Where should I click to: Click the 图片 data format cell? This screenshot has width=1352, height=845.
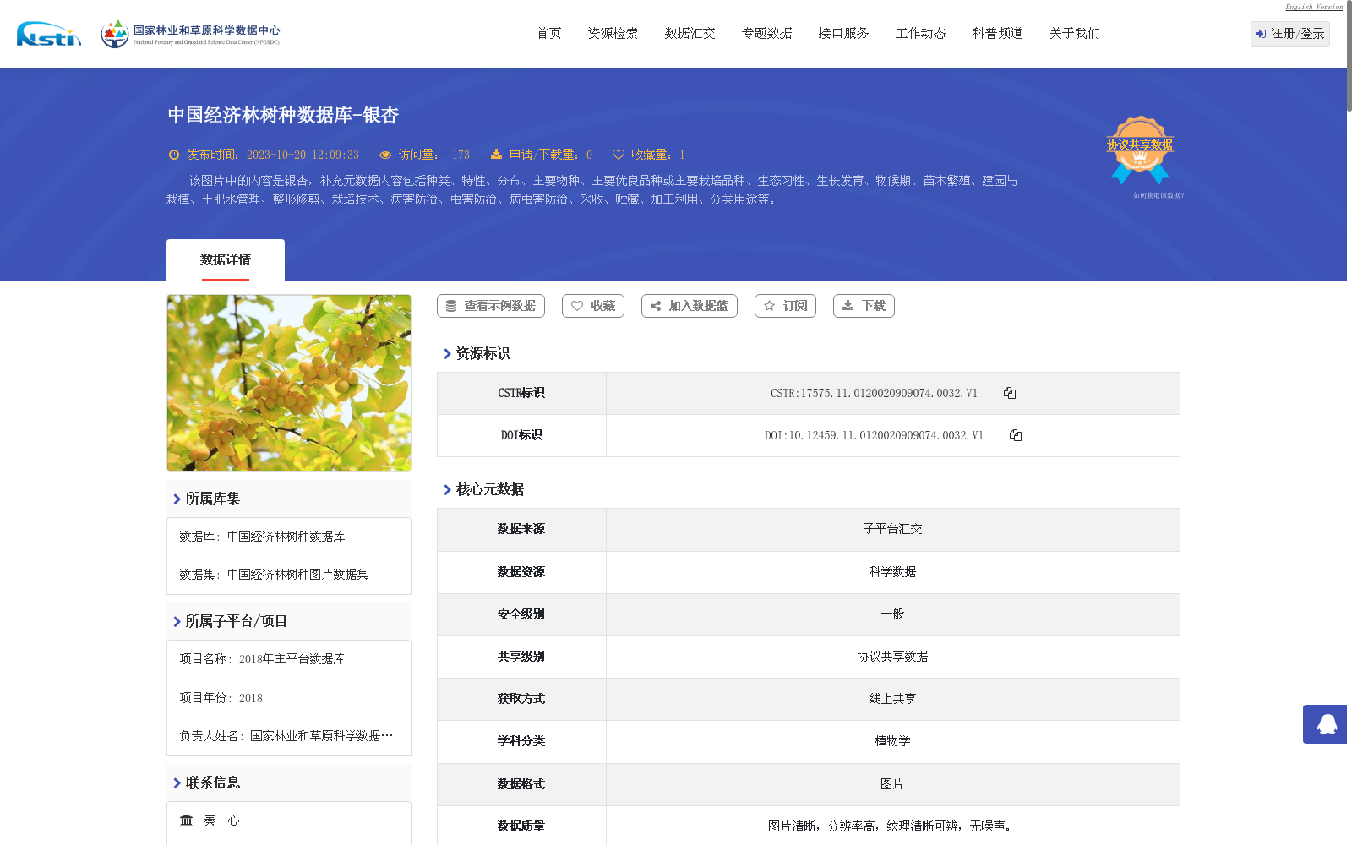point(892,784)
